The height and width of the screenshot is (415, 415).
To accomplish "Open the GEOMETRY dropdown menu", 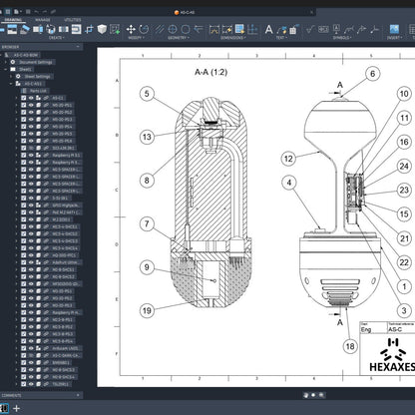I will tap(179, 38).
